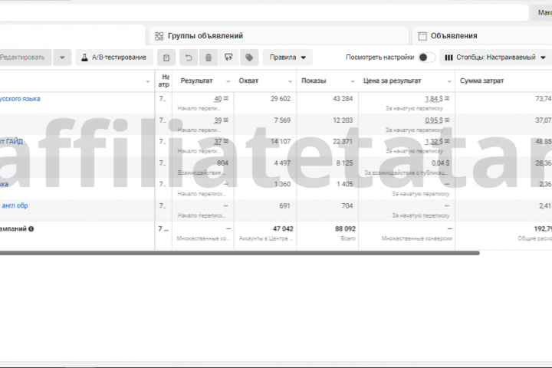Open the campaign link ending in англ обр
Viewport: 552px width, 368px height.
14,205
